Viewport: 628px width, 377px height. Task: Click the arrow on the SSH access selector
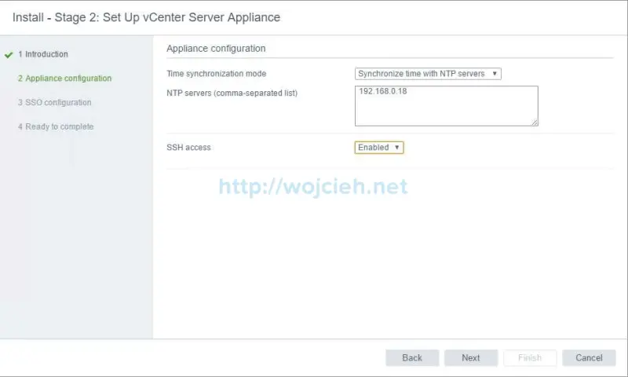click(x=397, y=148)
